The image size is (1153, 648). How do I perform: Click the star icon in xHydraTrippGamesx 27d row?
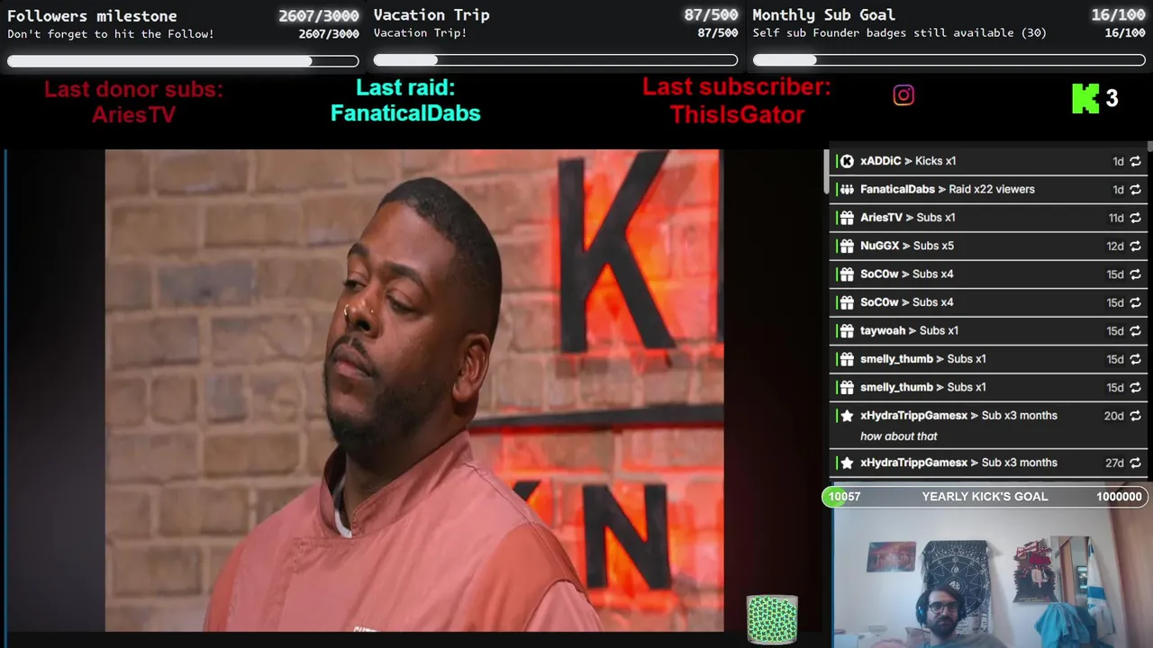(847, 463)
